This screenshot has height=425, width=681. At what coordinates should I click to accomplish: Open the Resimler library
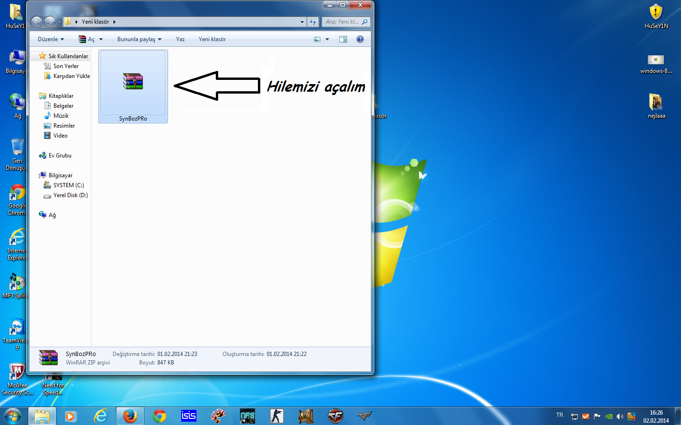(x=59, y=126)
